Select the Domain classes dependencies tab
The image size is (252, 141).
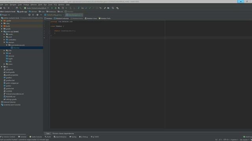tap(63, 134)
